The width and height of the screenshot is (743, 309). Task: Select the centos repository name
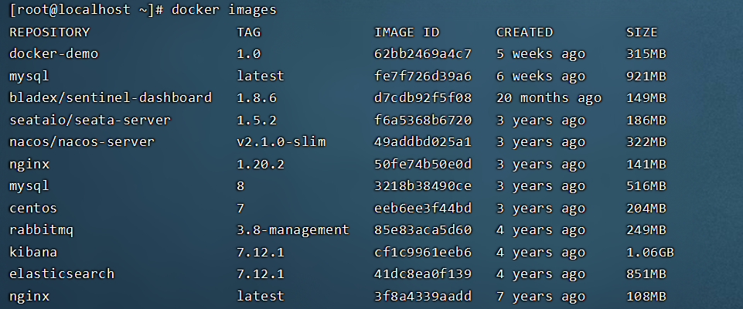pos(33,209)
